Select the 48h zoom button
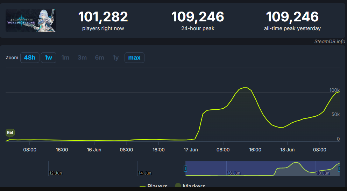The image size is (347, 191). tap(30, 58)
